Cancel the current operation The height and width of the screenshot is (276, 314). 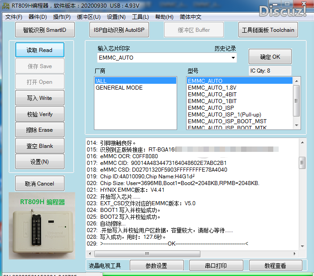[x=40, y=184]
